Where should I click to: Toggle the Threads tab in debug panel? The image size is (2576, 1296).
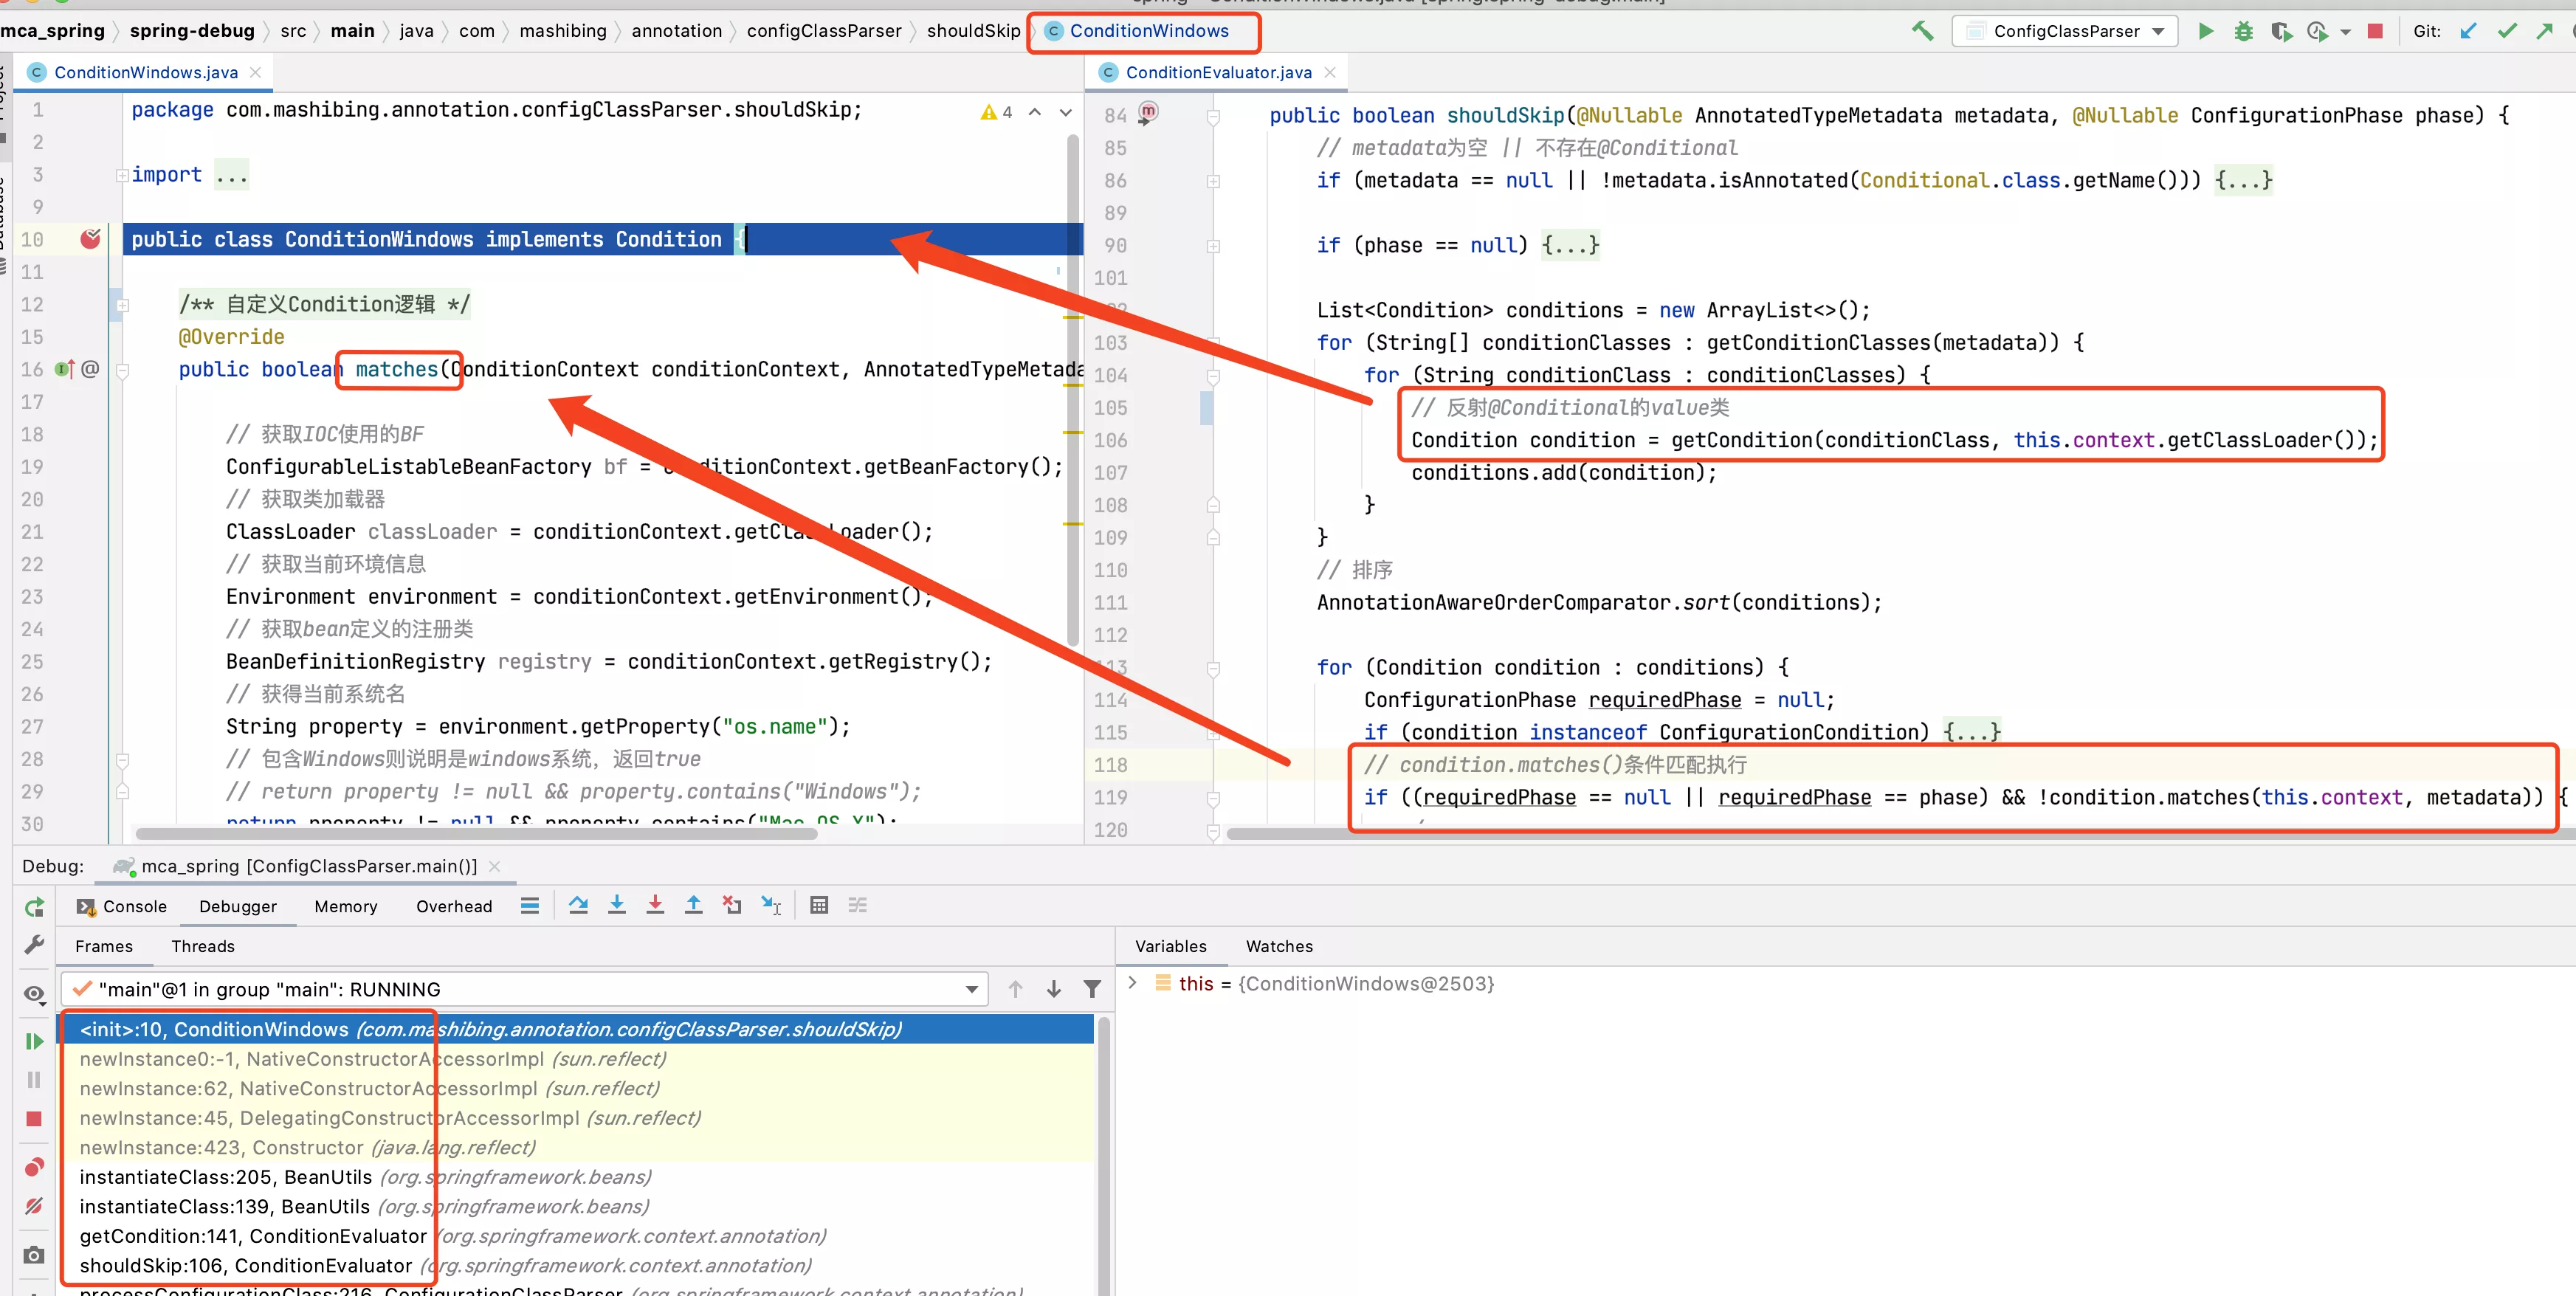pos(203,945)
